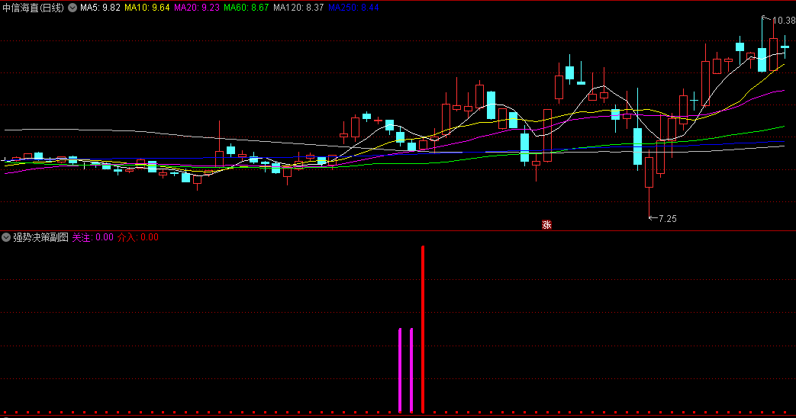796x418 pixels.
Task: Click the tall red 介入 signal bar
Action: coord(422,330)
